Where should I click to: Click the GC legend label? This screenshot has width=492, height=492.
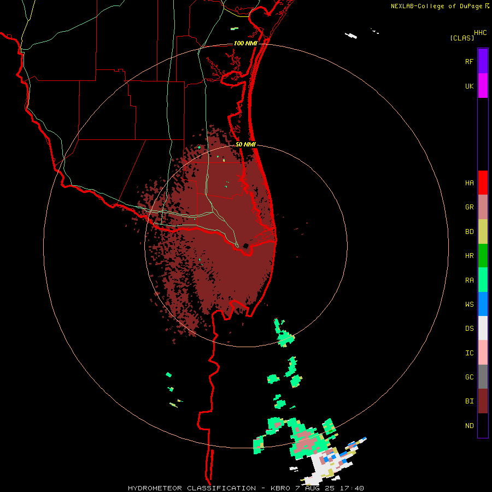(x=469, y=377)
